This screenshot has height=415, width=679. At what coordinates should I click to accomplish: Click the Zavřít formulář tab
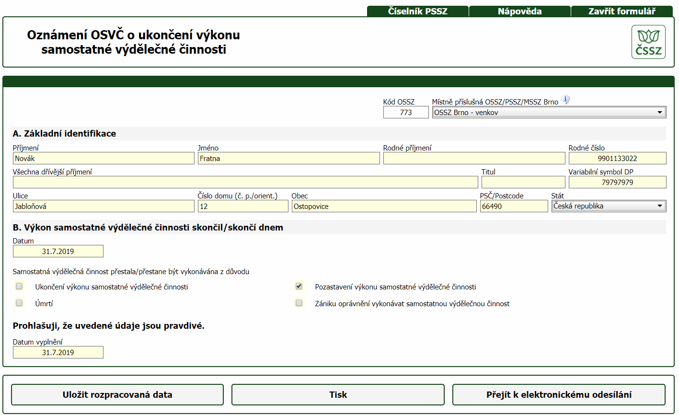tap(622, 11)
